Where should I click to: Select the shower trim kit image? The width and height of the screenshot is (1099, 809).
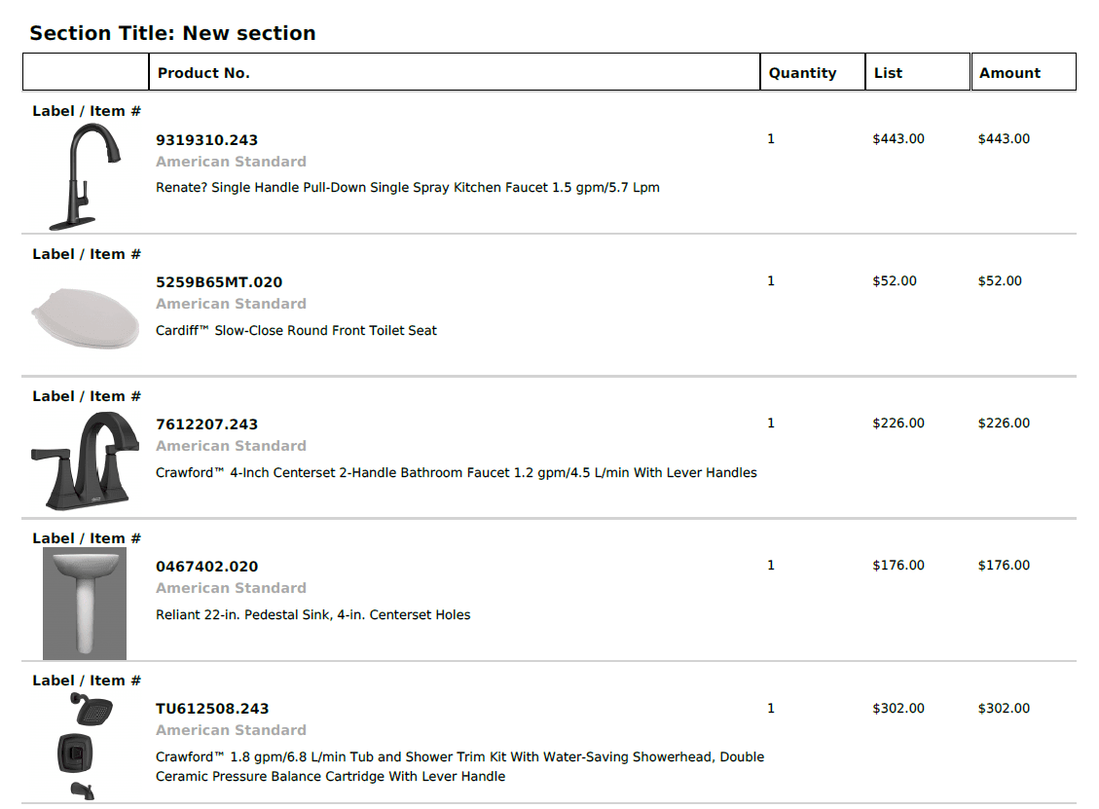click(x=86, y=746)
